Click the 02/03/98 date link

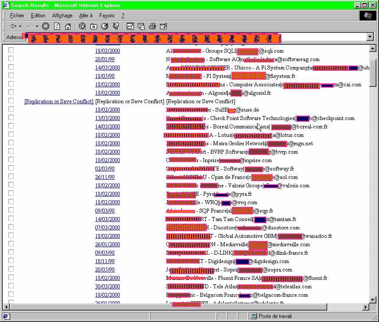click(x=105, y=169)
